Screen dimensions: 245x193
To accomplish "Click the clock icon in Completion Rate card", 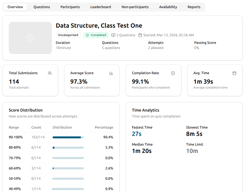I will click(x=173, y=73).
